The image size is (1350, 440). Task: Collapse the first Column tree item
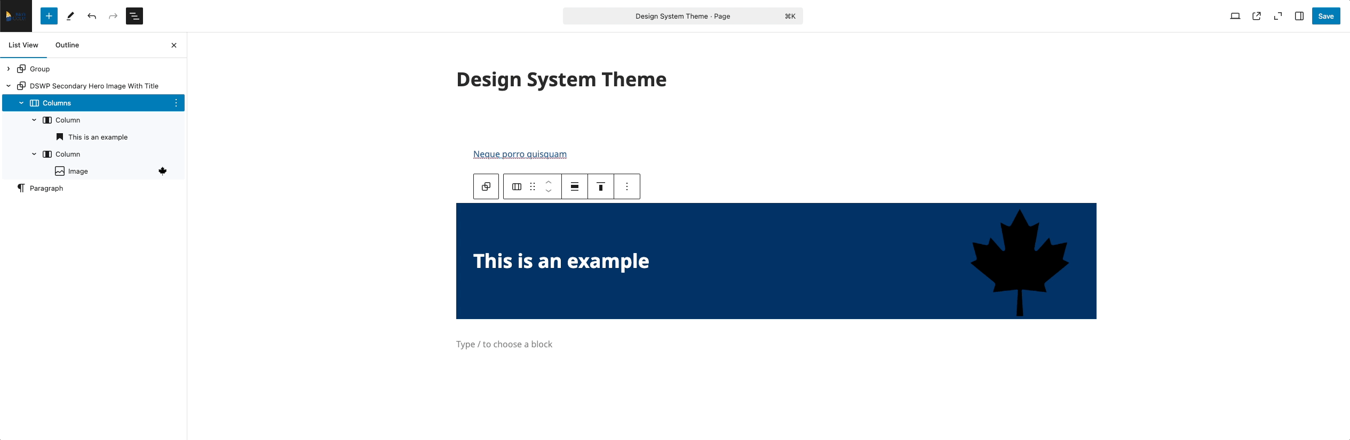click(34, 120)
